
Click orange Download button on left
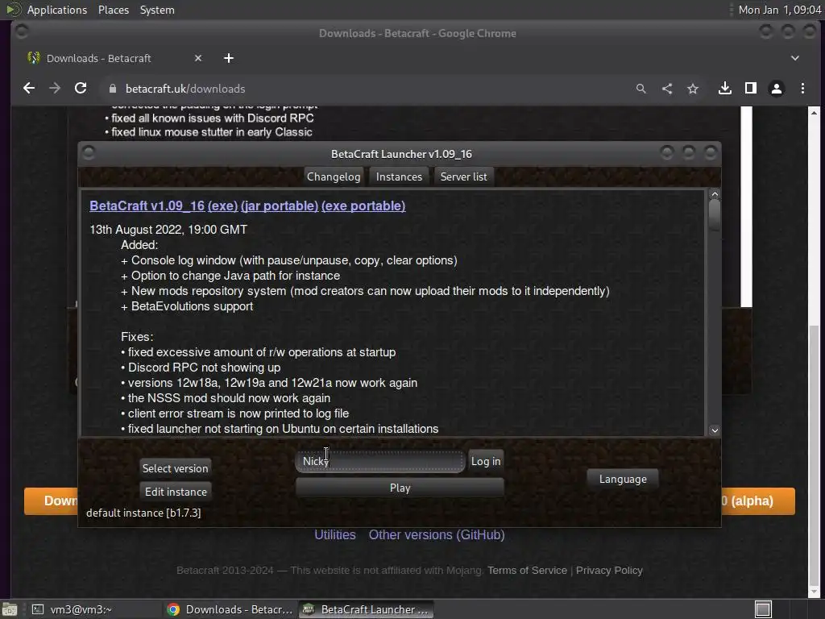pos(51,501)
